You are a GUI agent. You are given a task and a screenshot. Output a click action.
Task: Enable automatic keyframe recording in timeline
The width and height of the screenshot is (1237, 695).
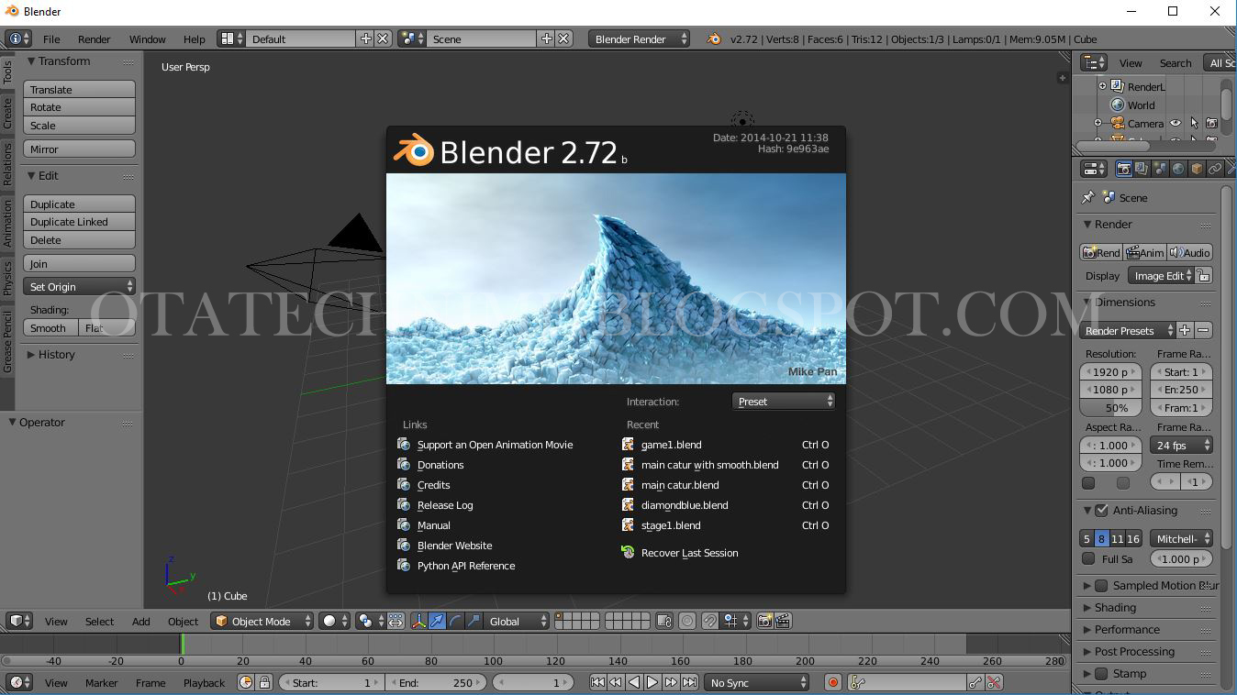[x=832, y=682]
